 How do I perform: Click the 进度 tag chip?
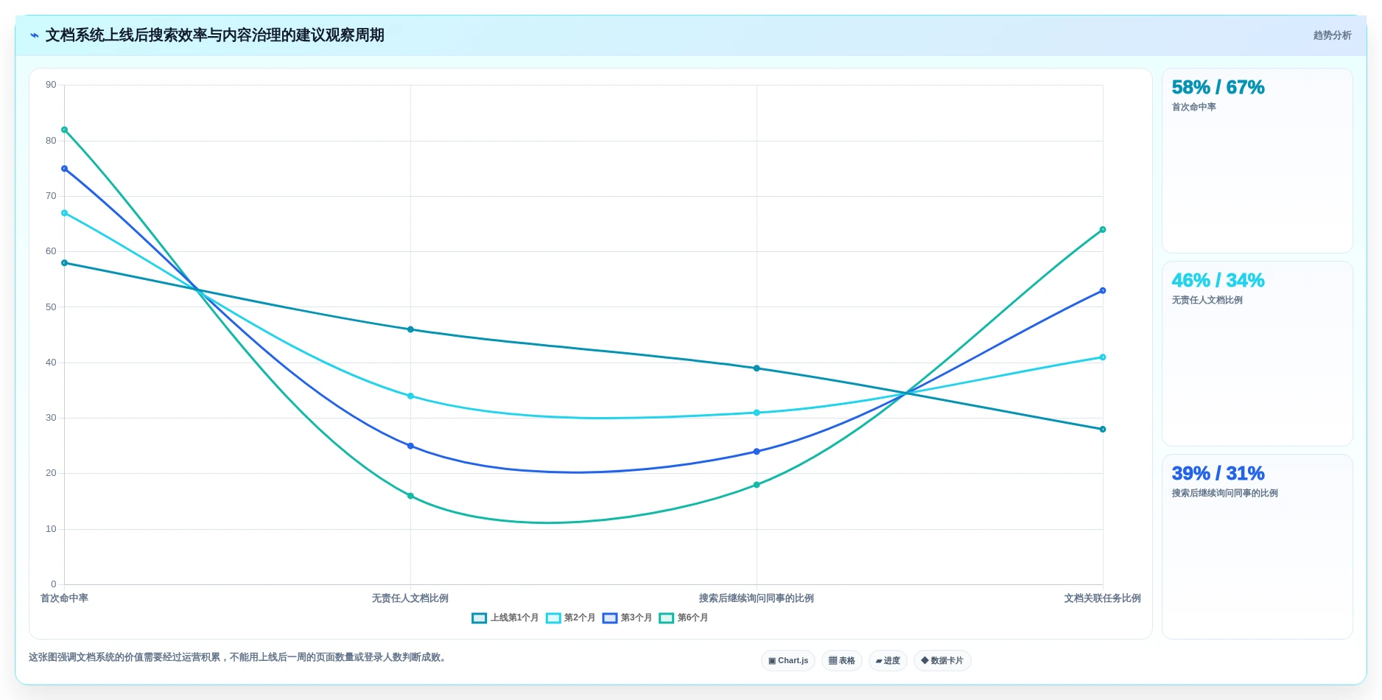tap(888, 661)
